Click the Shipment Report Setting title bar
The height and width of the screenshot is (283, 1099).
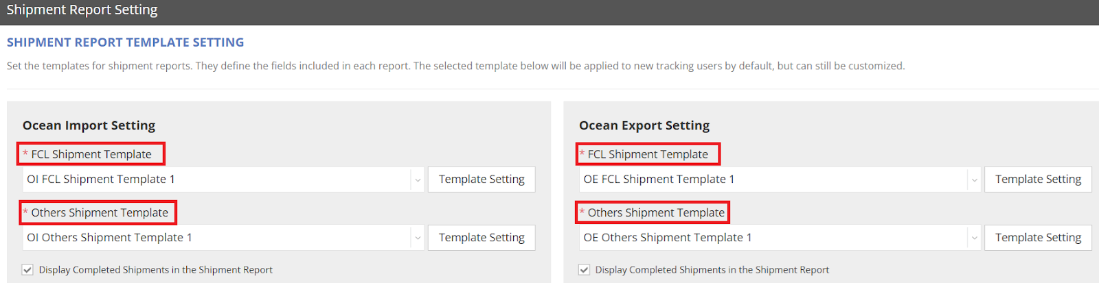tap(82, 10)
